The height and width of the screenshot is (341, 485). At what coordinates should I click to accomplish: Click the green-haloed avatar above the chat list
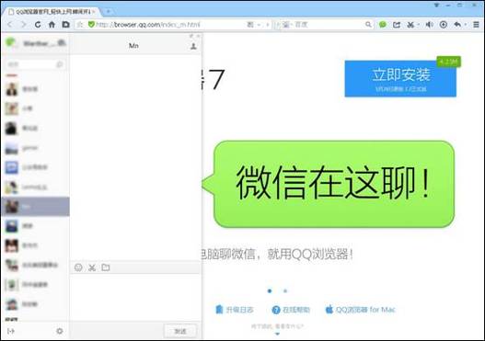click(10, 42)
